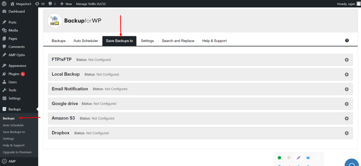Expand the Amazon S3 row title
Viewport: 361px width, 166px height.
(x=63, y=118)
